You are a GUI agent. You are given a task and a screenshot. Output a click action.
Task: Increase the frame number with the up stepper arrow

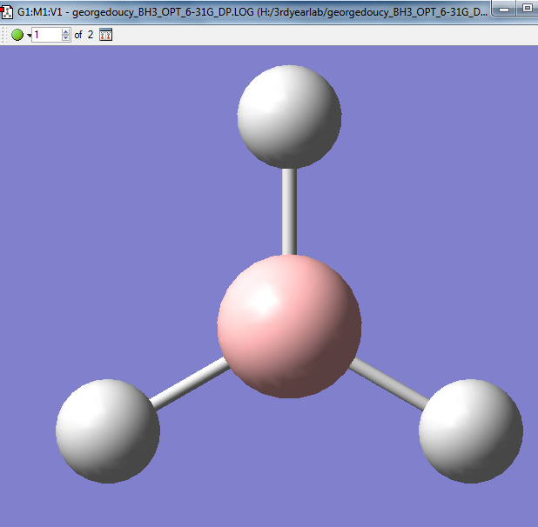66,31
